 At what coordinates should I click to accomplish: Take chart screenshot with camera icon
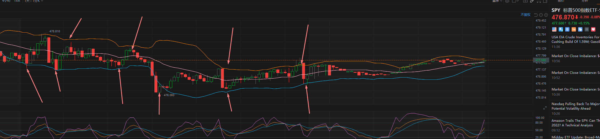coord(525,1)
